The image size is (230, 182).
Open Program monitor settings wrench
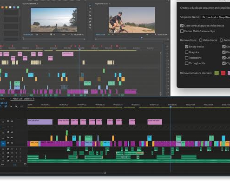click(x=156, y=34)
